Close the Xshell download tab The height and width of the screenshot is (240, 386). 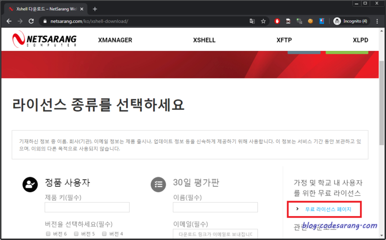82,9
